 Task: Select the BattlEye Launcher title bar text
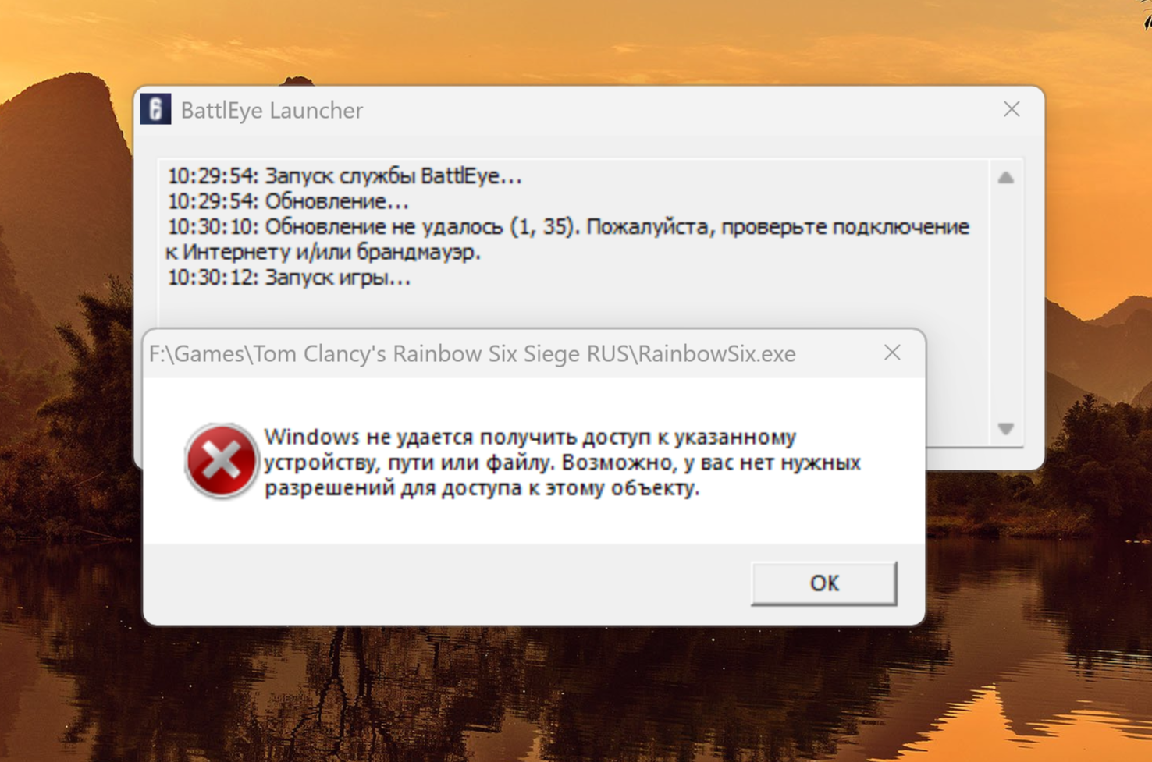click(272, 110)
